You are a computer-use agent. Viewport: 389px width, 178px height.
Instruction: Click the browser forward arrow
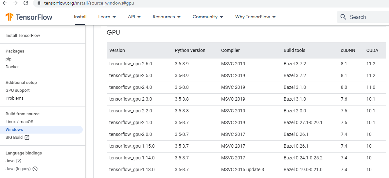[x=15, y=3]
